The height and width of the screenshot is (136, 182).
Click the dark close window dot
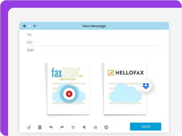click(x=24, y=26)
